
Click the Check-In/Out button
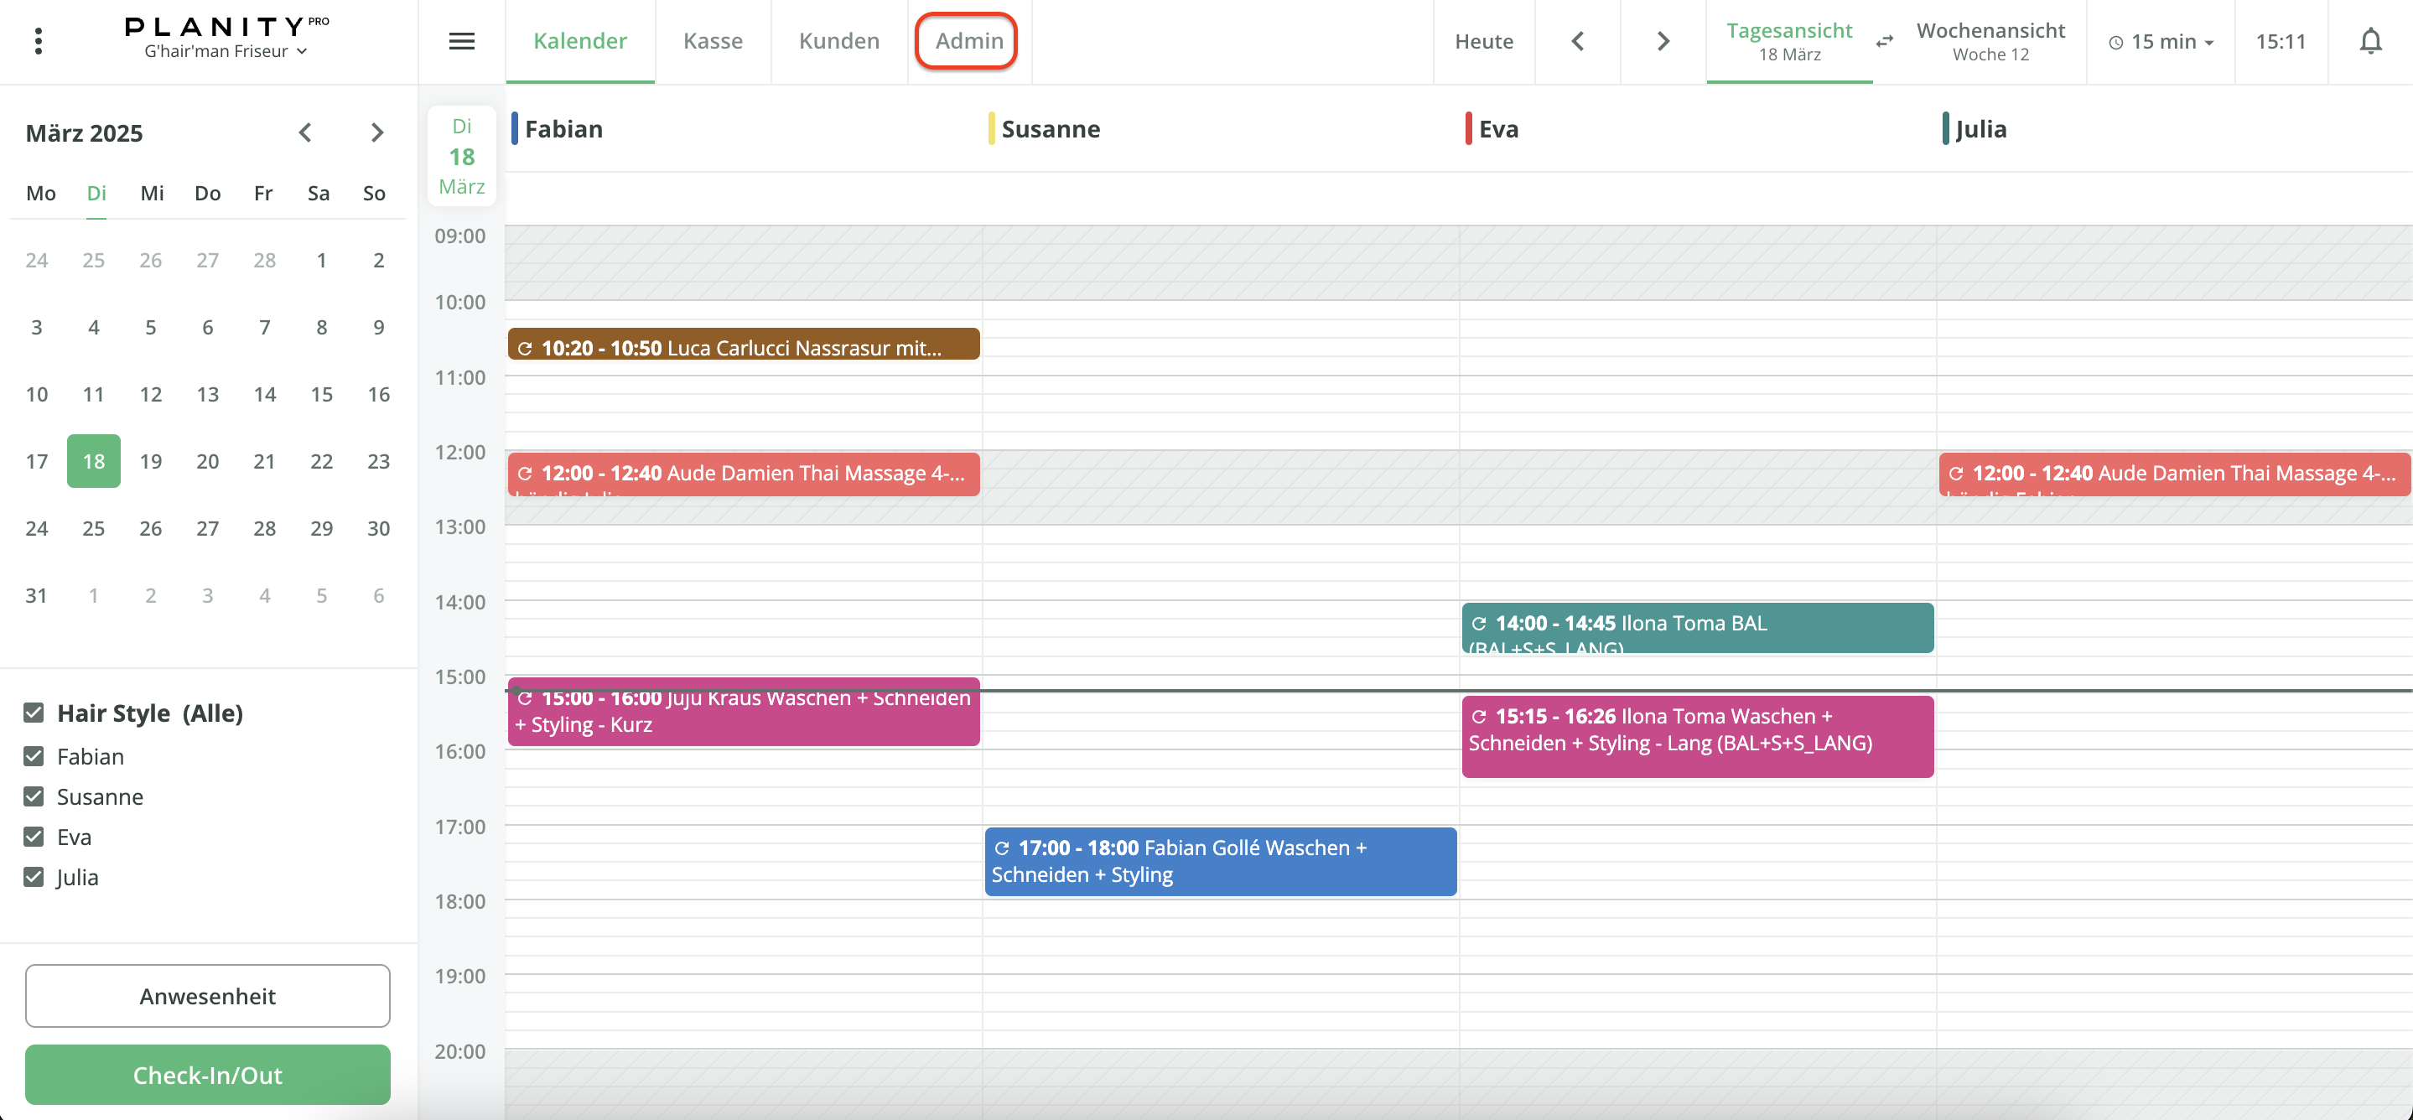tap(207, 1074)
